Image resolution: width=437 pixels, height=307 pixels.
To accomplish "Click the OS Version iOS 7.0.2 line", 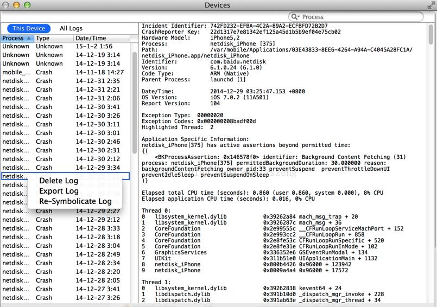I will point(205,97).
